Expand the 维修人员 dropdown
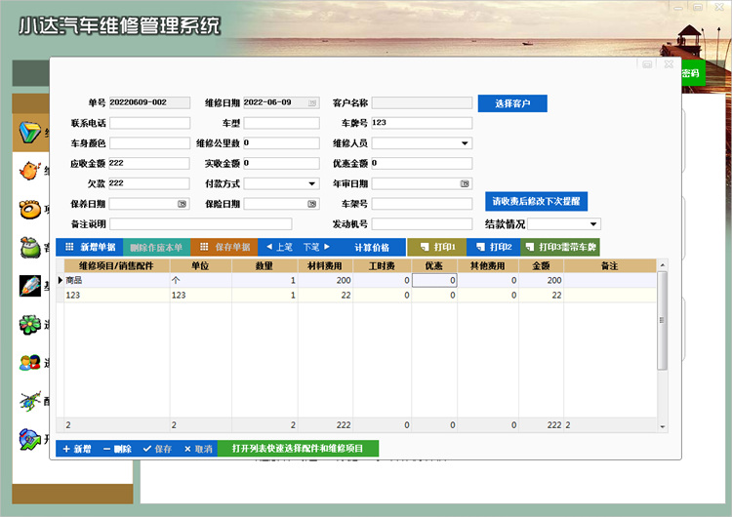Image resolution: width=732 pixels, height=517 pixels. pos(465,143)
